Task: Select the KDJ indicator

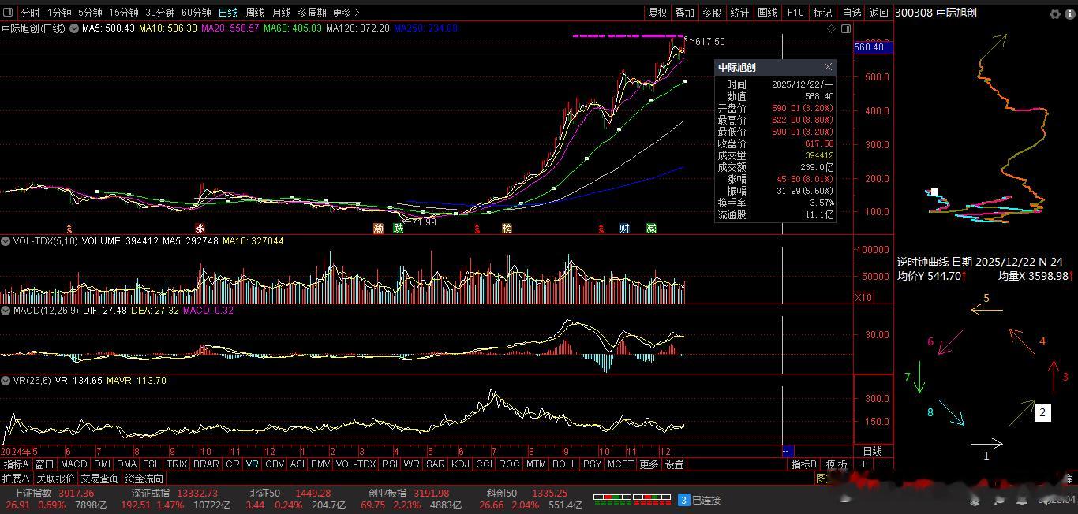Action: coord(460,464)
